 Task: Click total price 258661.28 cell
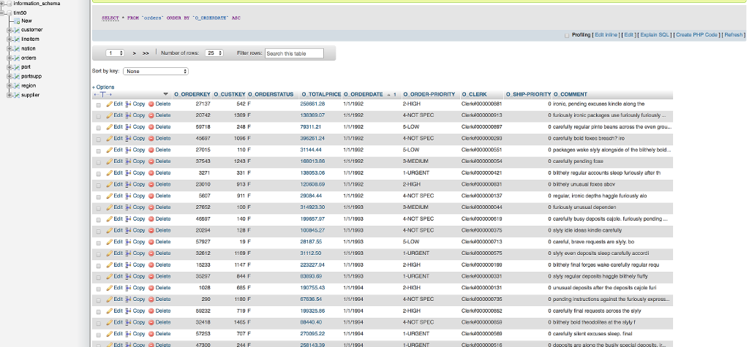[x=312, y=104]
